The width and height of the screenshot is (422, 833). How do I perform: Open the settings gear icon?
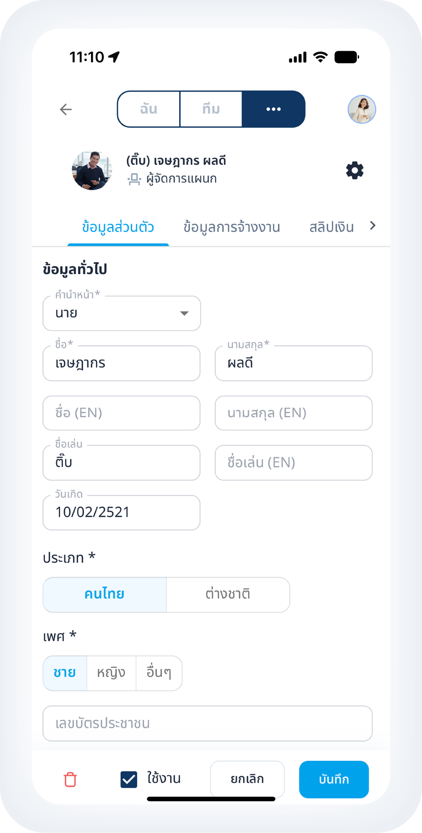(354, 170)
